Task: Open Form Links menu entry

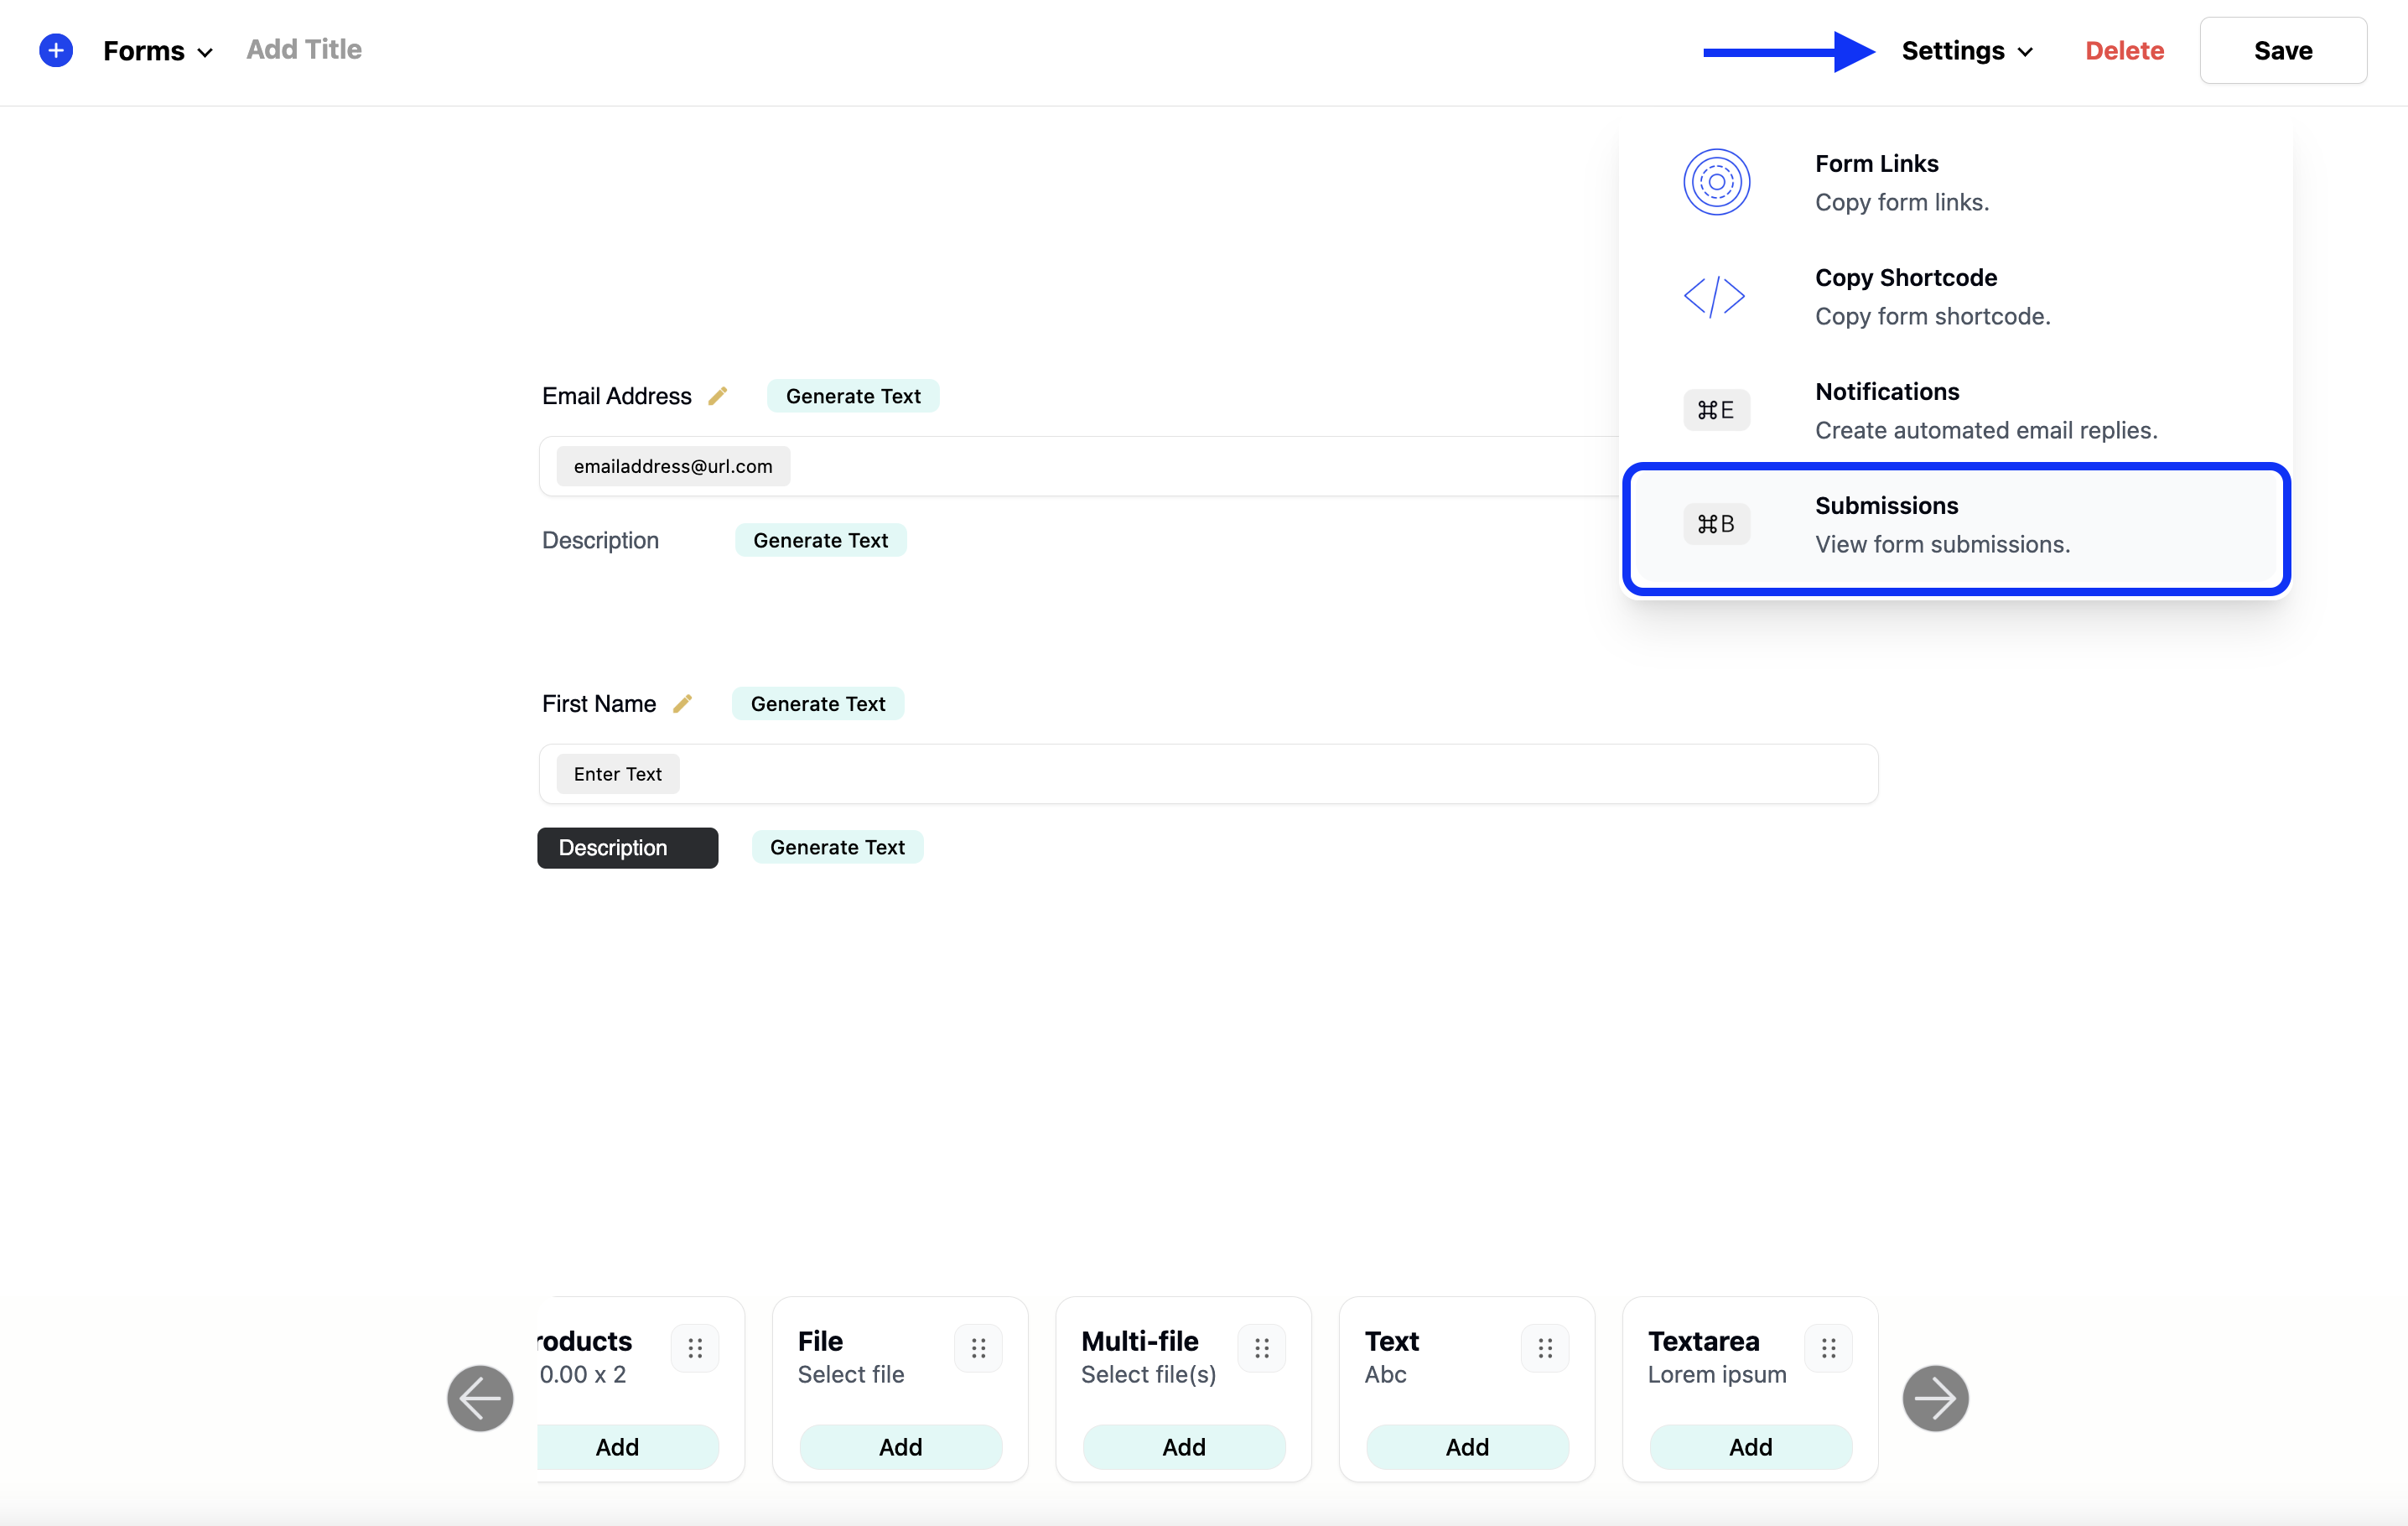Action: point(1956,182)
